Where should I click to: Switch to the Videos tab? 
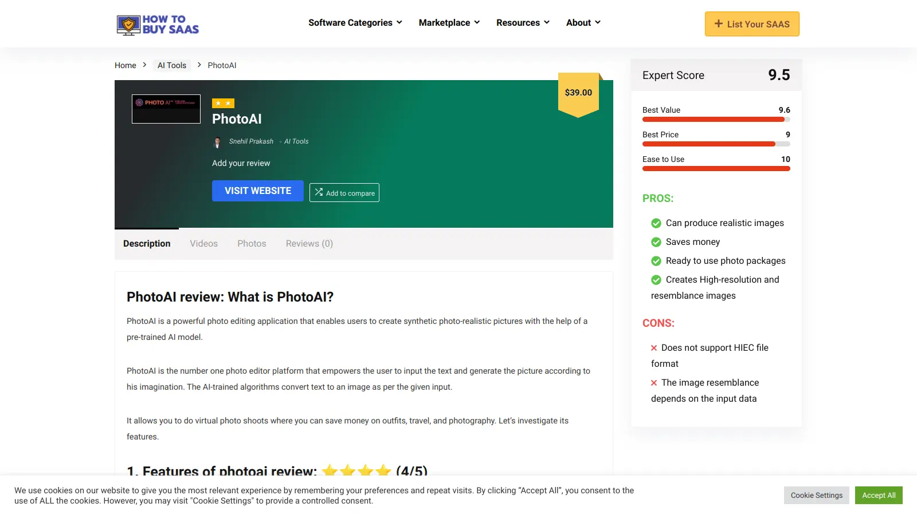pyautogui.click(x=203, y=244)
